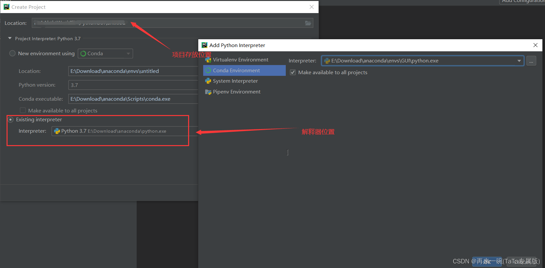The image size is (545, 268).
Task: Click the ... browse button next to Interpreter
Action: (x=531, y=61)
